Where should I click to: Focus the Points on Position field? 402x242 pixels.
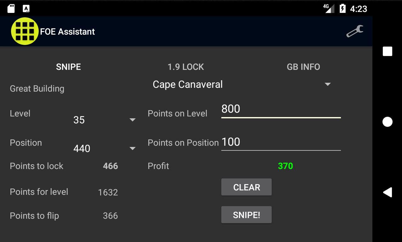pos(281,142)
